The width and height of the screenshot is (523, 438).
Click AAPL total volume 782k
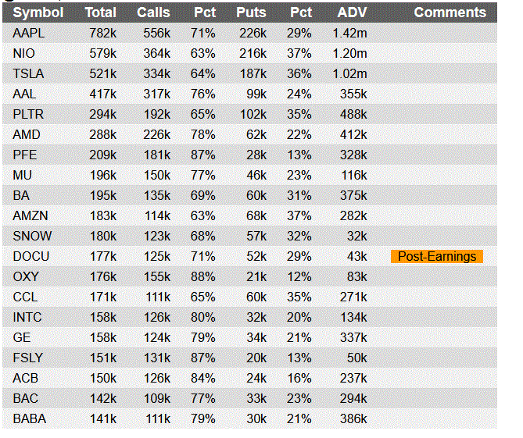click(102, 33)
